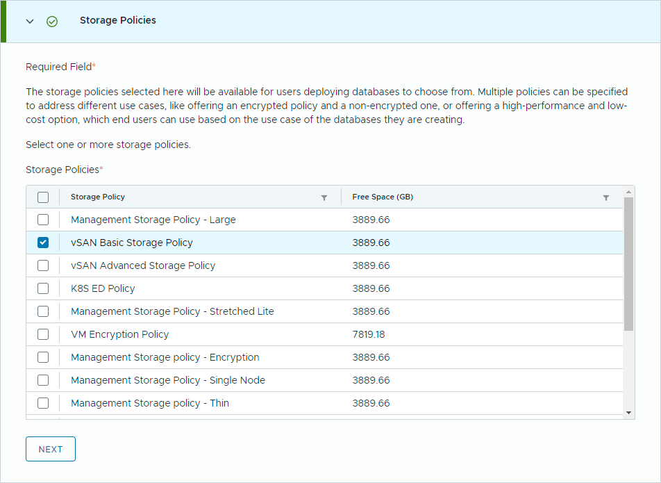The height and width of the screenshot is (483, 661).
Task: Open the Storage Policy column filter
Action: click(324, 197)
